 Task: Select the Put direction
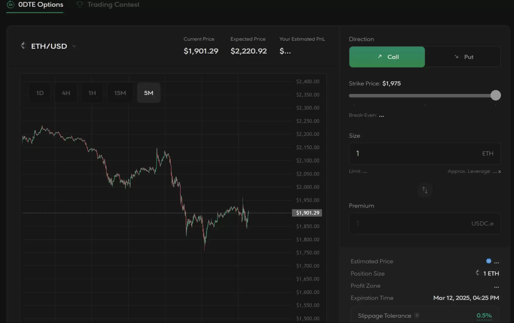click(463, 57)
